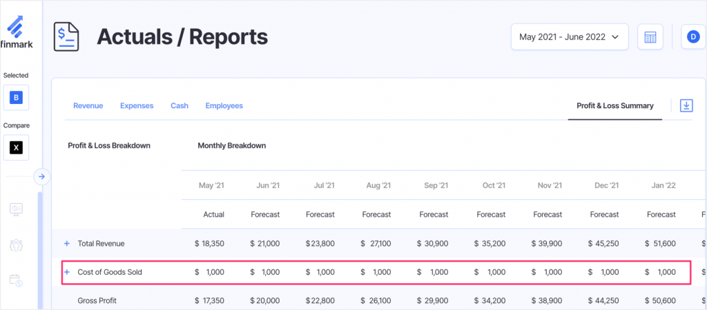Open the Cash tab
The width and height of the screenshot is (707, 310).
[x=180, y=105]
